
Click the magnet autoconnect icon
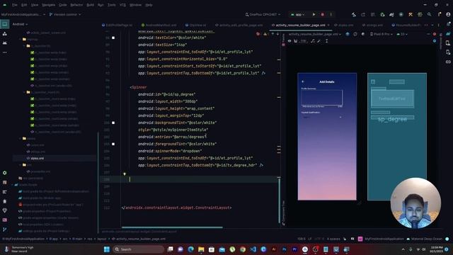tap(296, 41)
